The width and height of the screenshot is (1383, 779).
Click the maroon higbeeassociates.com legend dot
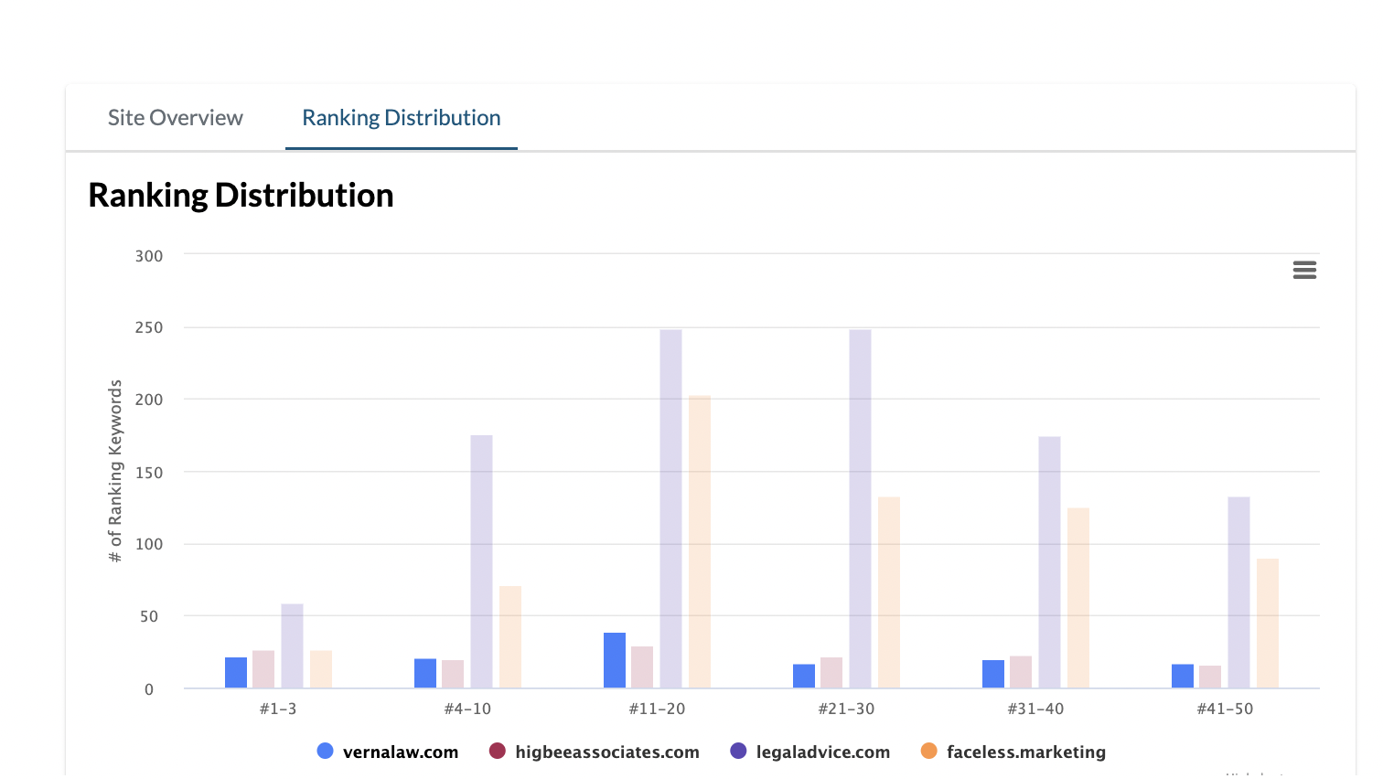[x=498, y=752]
